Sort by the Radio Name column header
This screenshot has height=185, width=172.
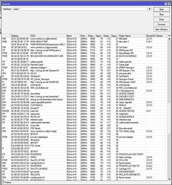point(132,36)
